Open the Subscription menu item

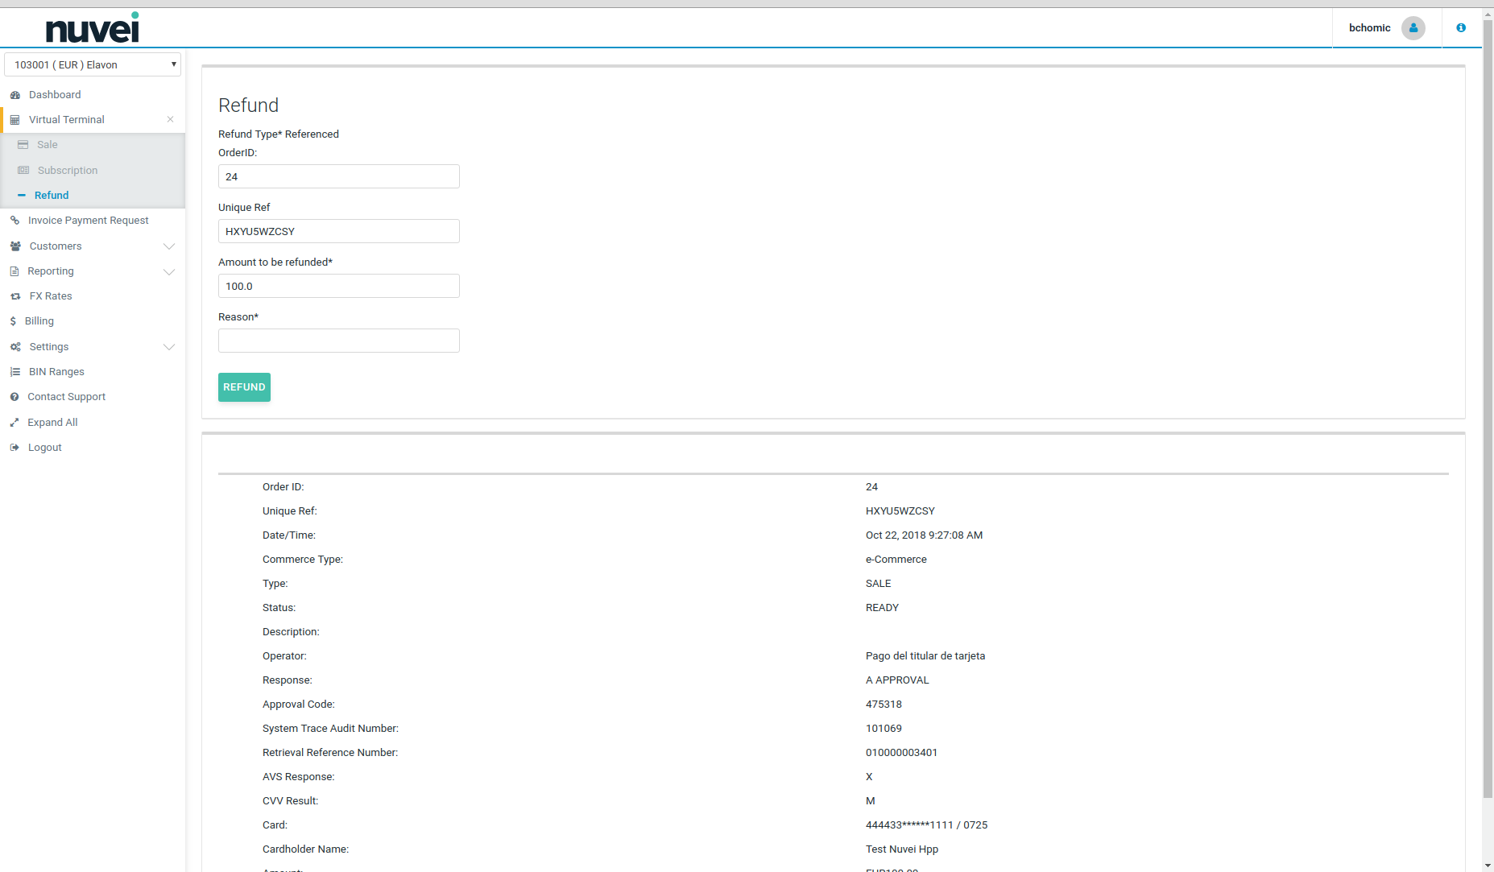pos(68,171)
